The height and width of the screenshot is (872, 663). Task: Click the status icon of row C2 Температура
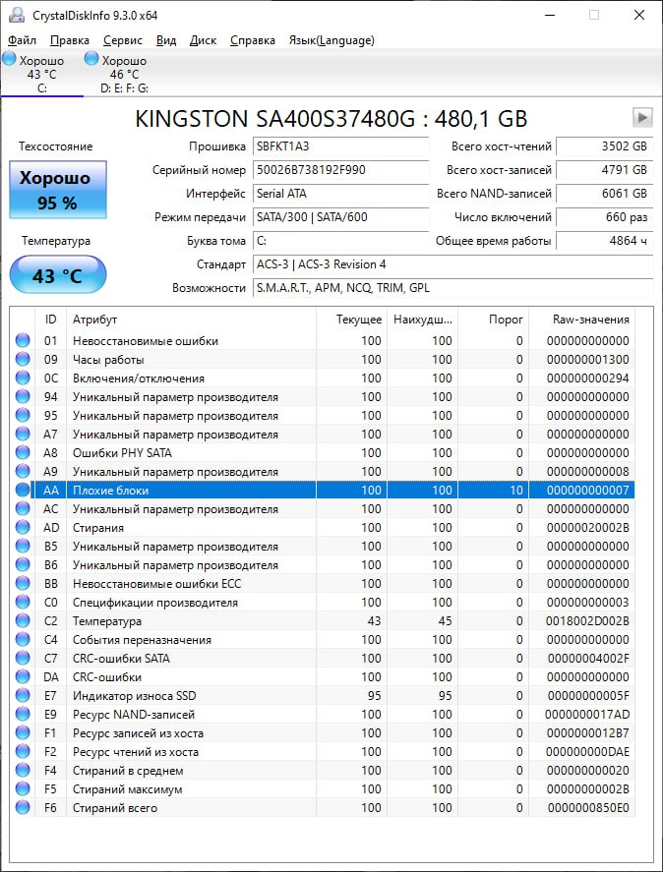click(x=23, y=620)
